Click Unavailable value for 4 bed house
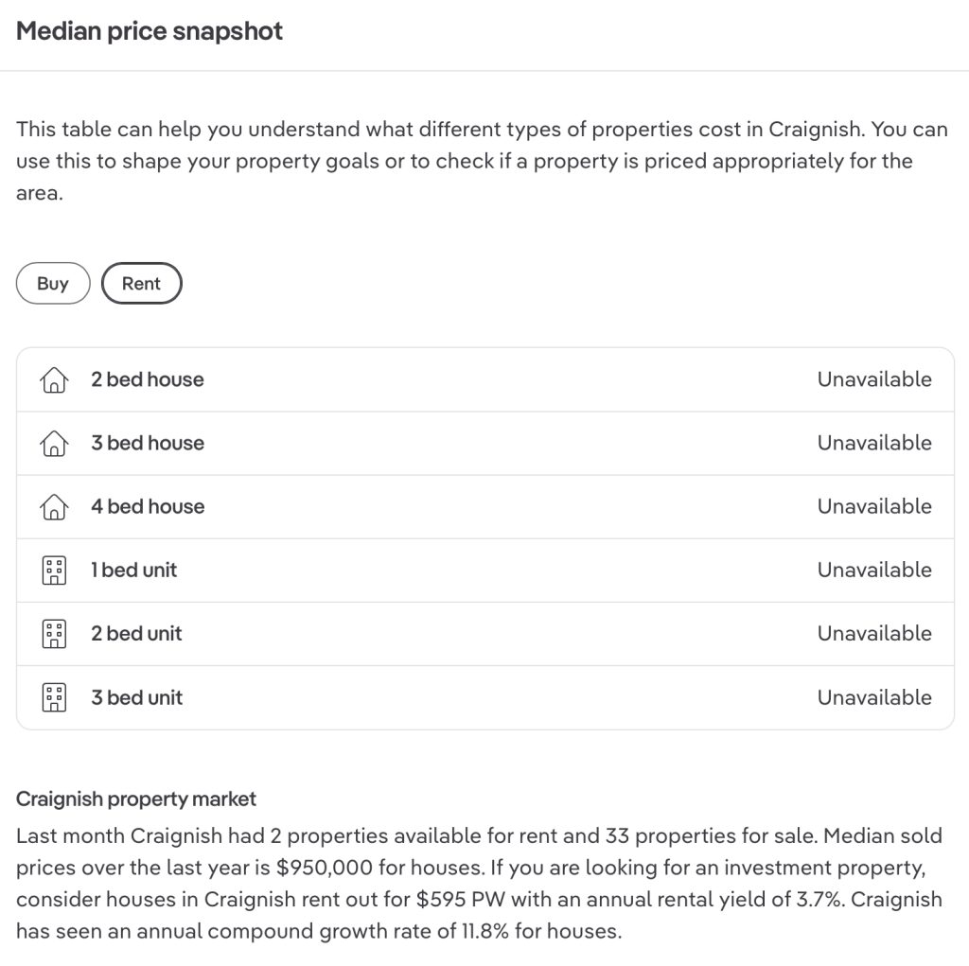 click(x=874, y=507)
